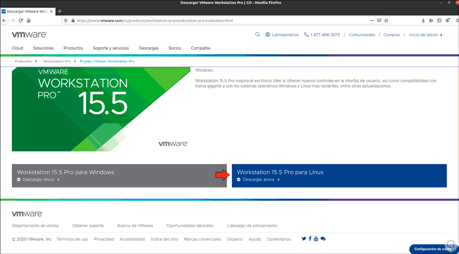Open Obtener soporte footer link
This screenshot has width=459, height=254.
pyautogui.click(x=88, y=226)
